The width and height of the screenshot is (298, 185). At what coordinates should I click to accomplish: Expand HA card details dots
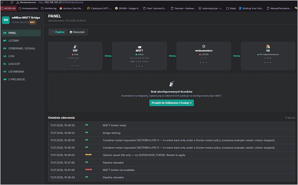pos(268,63)
